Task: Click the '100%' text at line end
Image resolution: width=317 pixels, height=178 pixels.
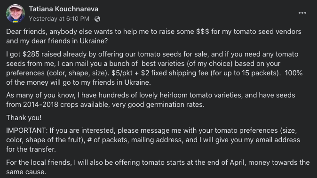Action: point(294,73)
